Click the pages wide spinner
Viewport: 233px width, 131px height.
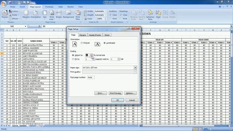pos(94,59)
